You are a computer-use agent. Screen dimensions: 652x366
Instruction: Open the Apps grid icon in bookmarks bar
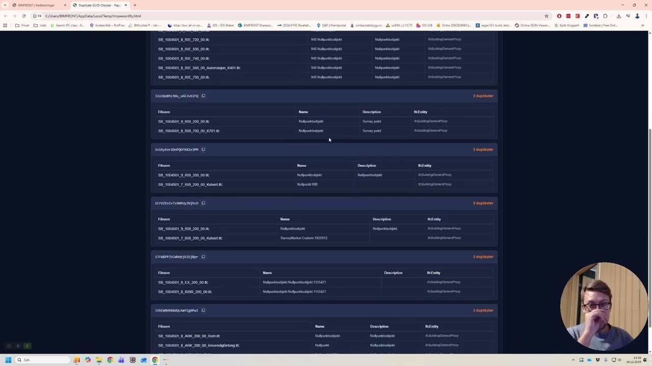click(x=5, y=25)
